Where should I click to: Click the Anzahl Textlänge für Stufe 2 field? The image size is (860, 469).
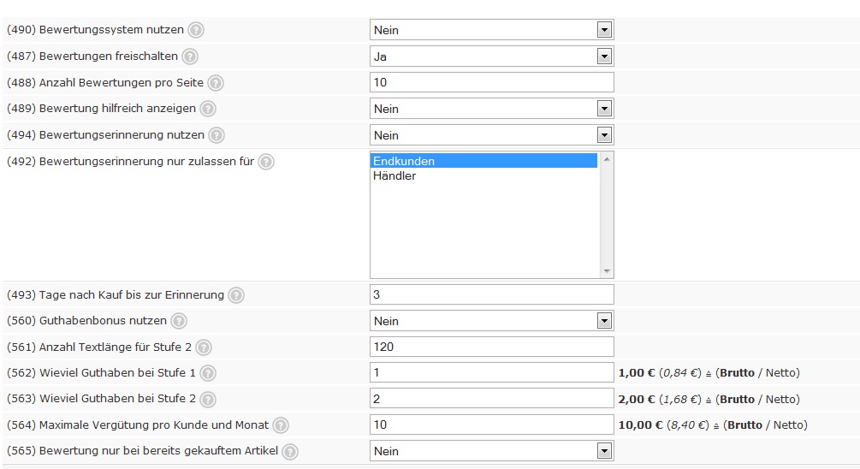pos(491,347)
